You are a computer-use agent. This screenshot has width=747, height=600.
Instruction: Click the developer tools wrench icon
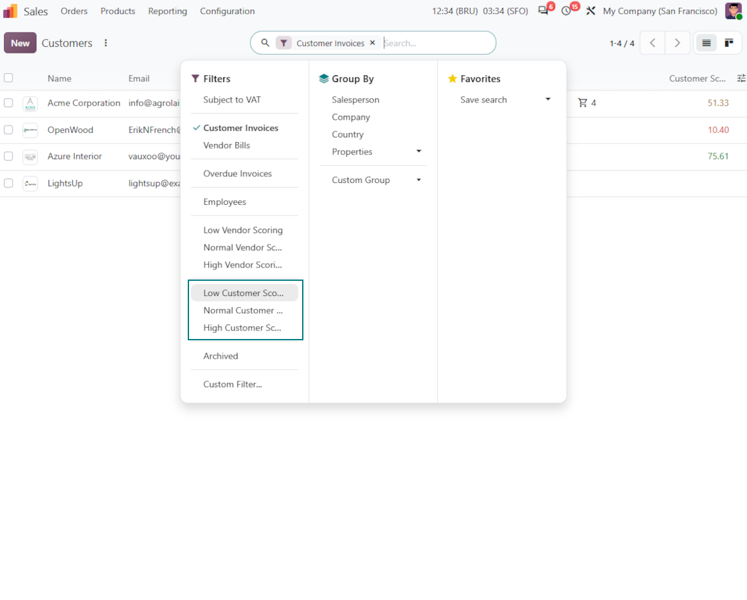tap(591, 11)
